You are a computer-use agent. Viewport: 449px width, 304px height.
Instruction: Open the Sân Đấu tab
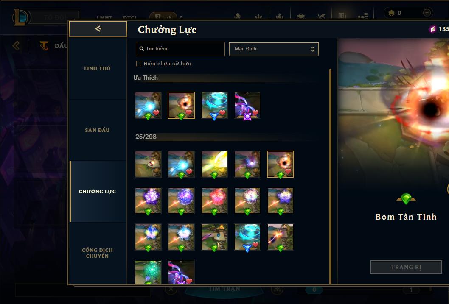(x=97, y=130)
